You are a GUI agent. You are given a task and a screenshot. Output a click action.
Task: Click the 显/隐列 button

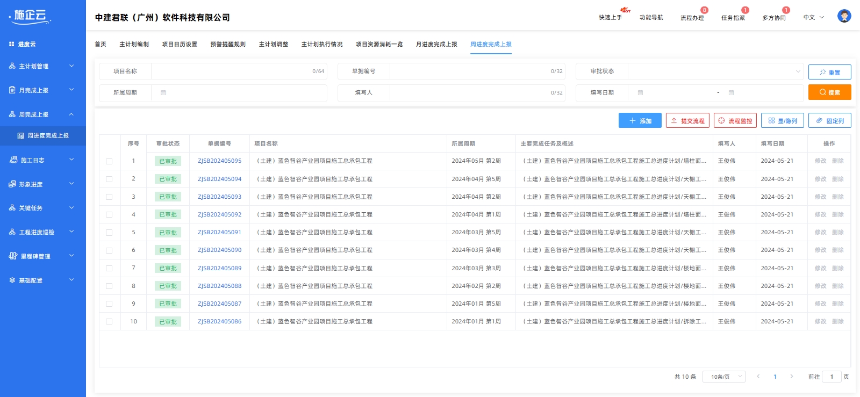(x=783, y=120)
